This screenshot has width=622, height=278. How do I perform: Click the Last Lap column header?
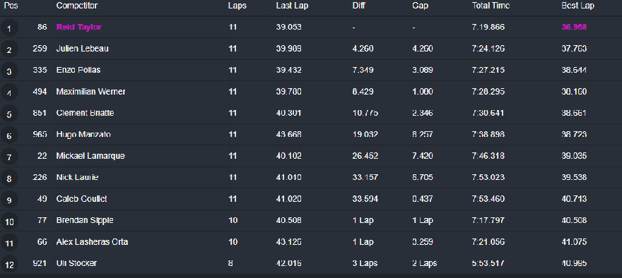coord(292,6)
